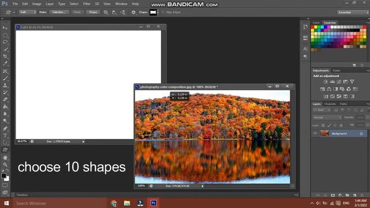Open the File menu
The height and width of the screenshot is (208, 370).
15,4
